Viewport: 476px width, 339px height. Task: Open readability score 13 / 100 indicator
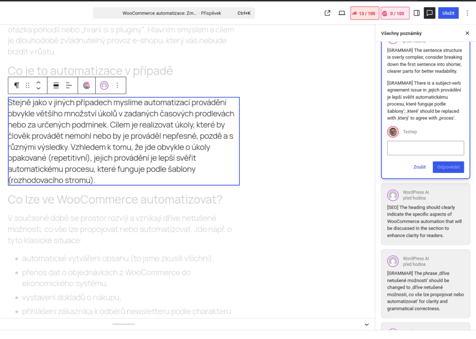[364, 14]
